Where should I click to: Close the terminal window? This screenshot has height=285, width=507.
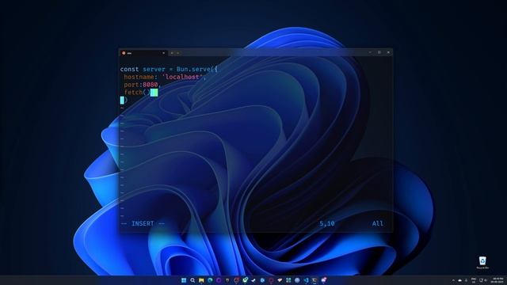(388, 52)
